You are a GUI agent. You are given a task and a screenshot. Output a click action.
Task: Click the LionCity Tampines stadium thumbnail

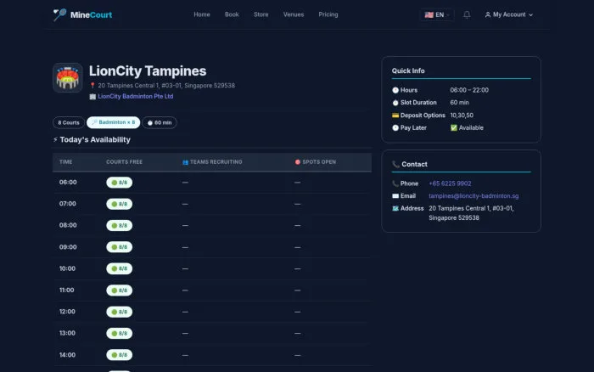(67, 78)
